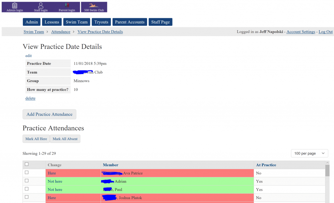Mark Paul as Not here
The width and height of the screenshot is (334, 203).
[55, 190]
